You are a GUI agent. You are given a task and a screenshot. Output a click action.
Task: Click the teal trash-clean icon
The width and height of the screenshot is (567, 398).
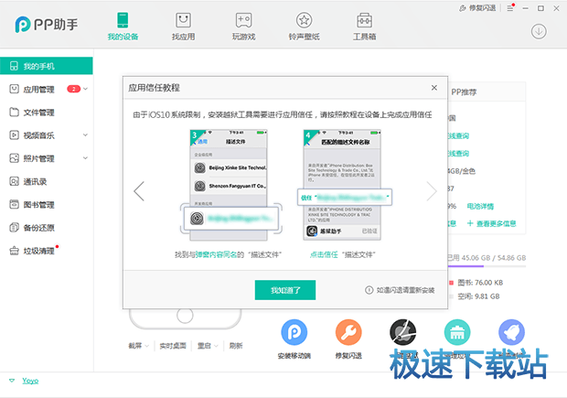coord(457,332)
